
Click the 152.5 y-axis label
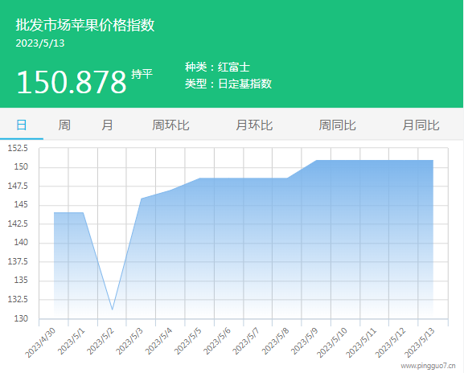coord(18,148)
